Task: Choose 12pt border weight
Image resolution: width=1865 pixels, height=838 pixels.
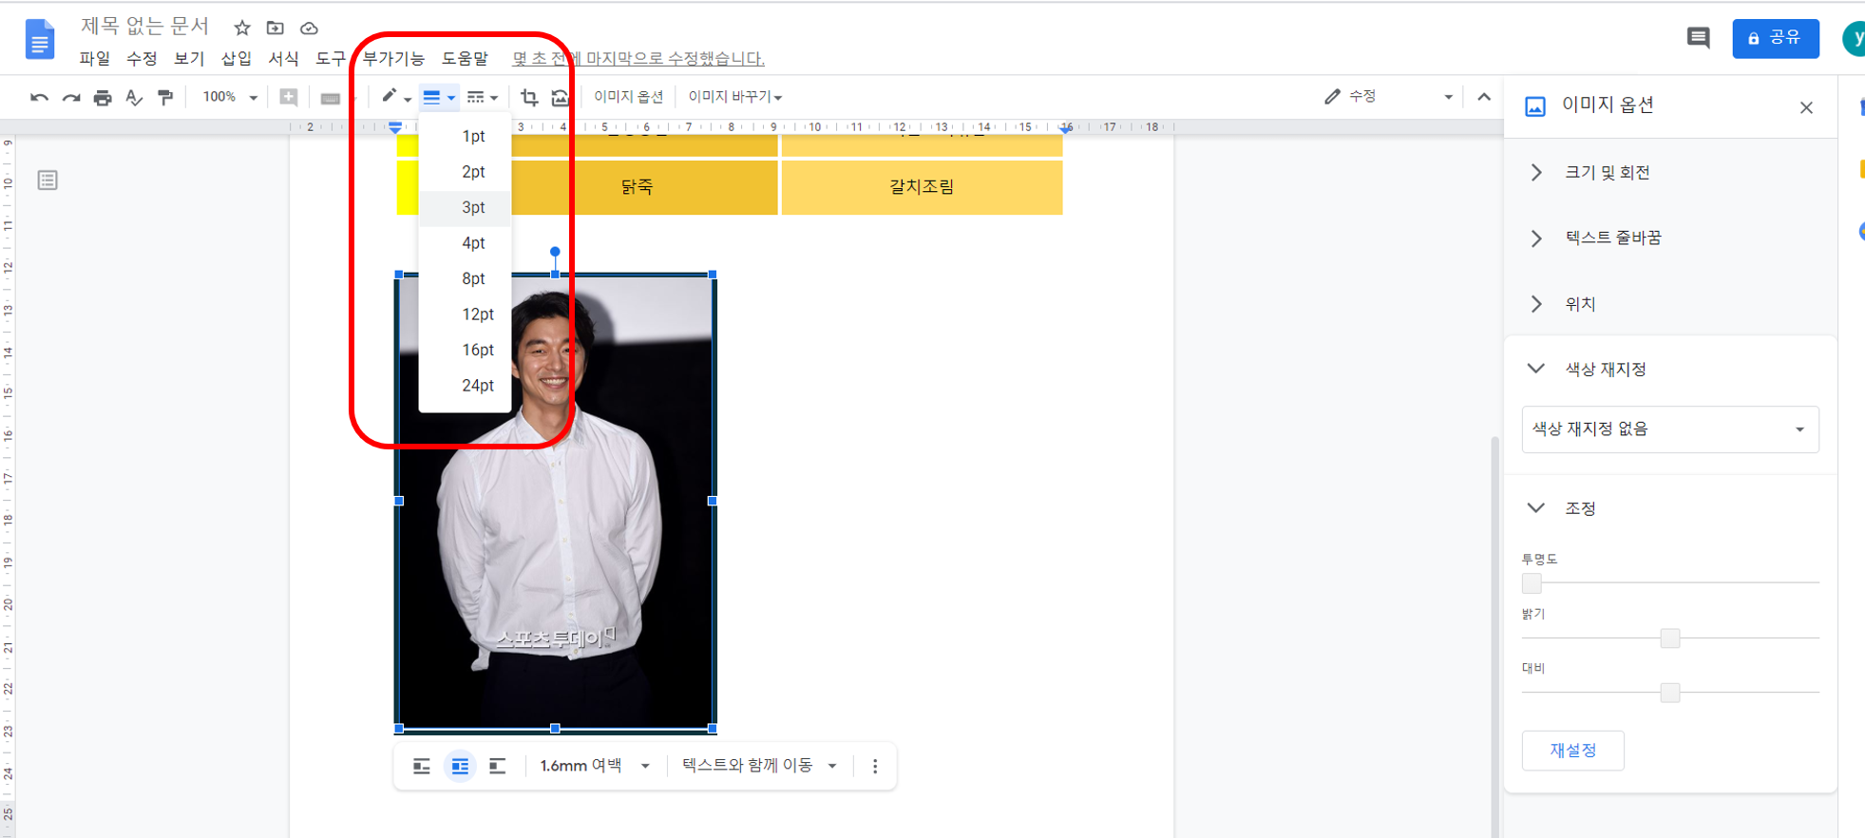Action: [465, 314]
